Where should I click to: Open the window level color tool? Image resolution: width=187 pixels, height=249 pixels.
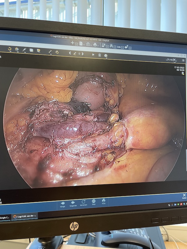point(17,49)
